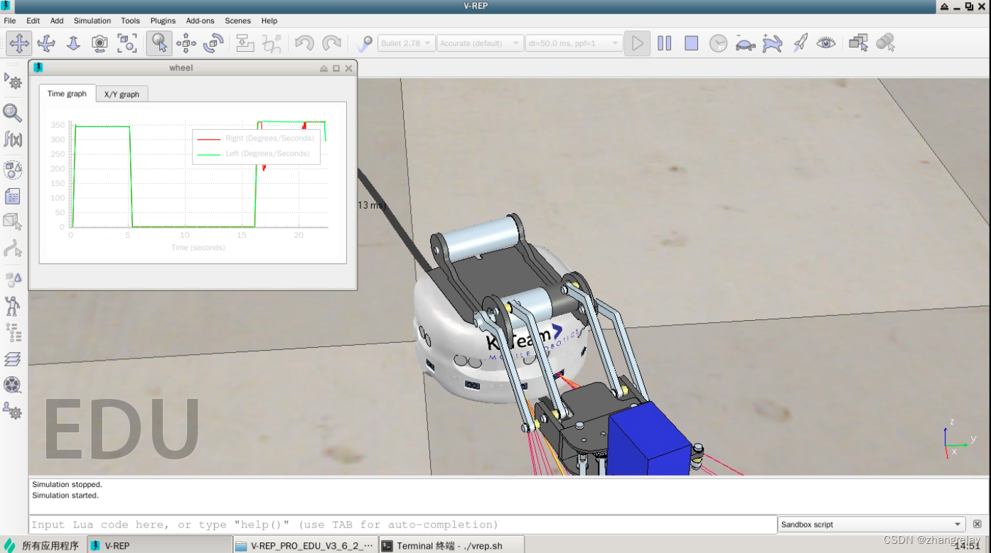Switch to the X/Y graph tab
The height and width of the screenshot is (553, 991).
[x=122, y=94]
